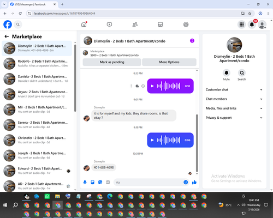
Task: Open the Marketplace storefront icon
Action: (x=161, y=25)
